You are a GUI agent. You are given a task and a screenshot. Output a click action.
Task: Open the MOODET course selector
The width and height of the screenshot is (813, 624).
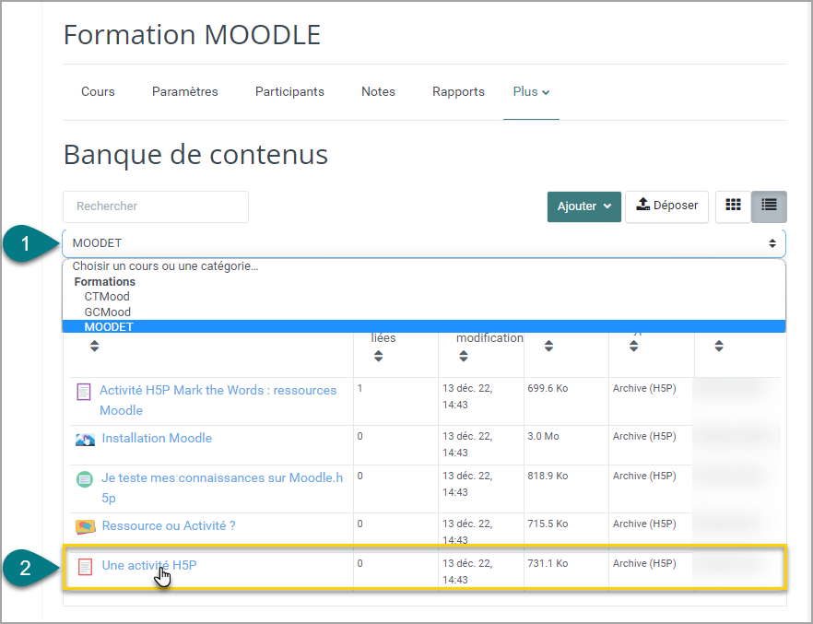click(x=424, y=243)
